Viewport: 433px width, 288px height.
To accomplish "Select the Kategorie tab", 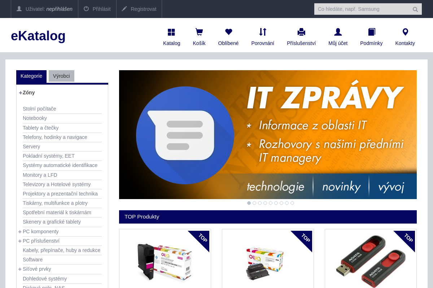I will [x=31, y=76].
